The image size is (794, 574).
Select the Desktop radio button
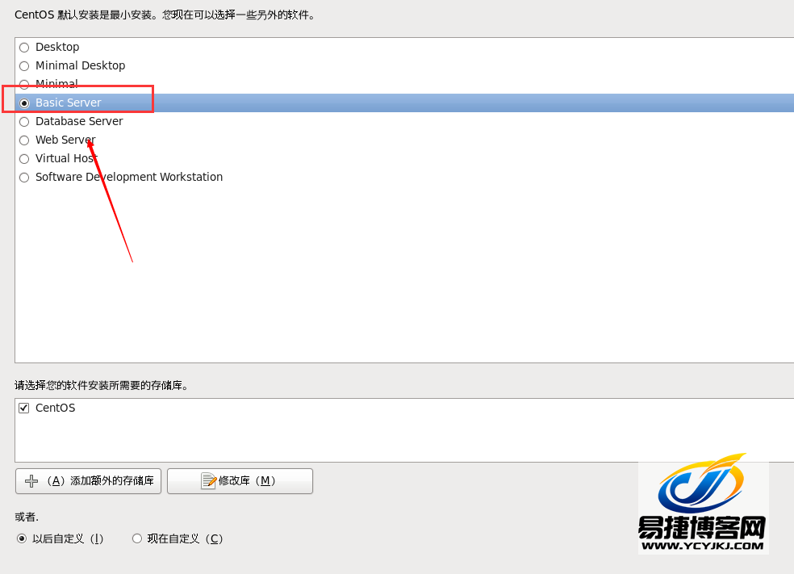(x=24, y=48)
